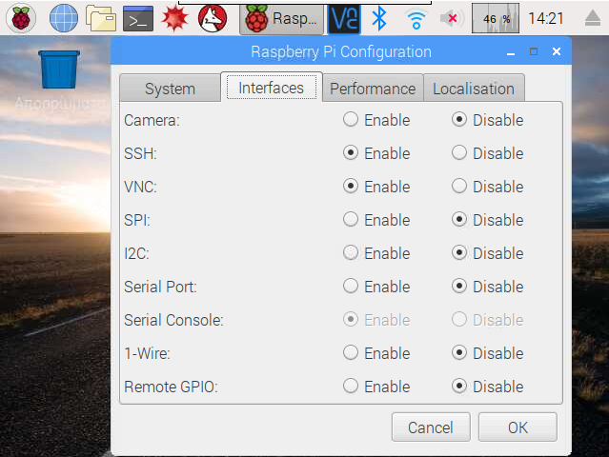Minimize the Raspberry Pi Configuration window

[511, 52]
